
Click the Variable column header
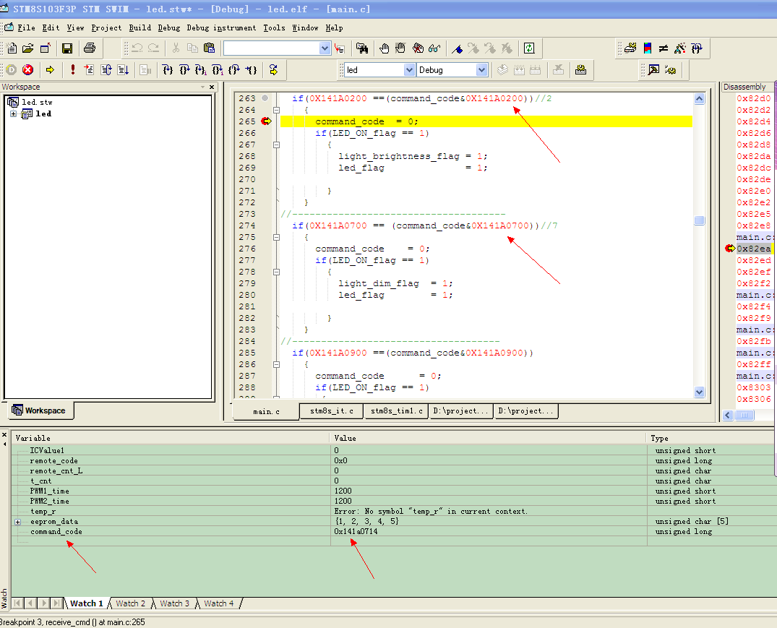coord(171,439)
